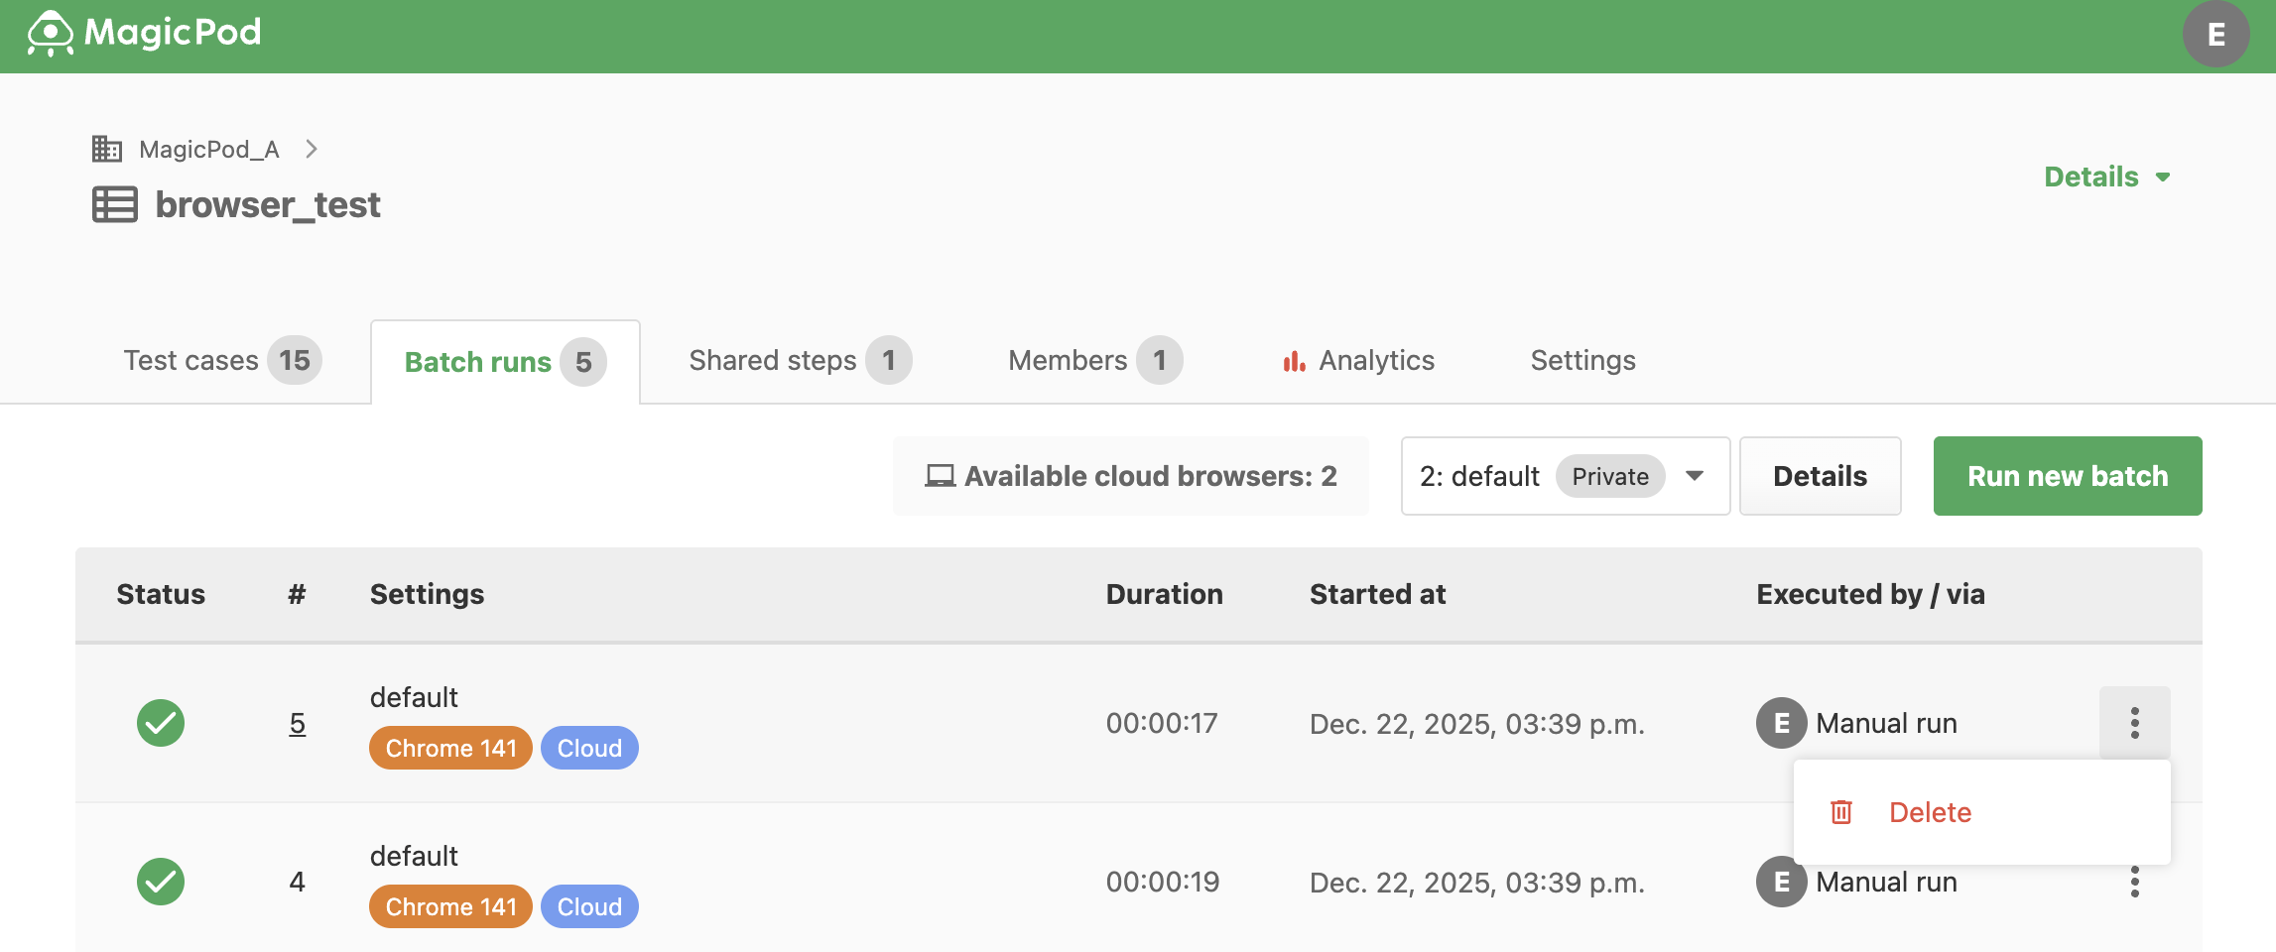
Task: Click the browser_test project list icon
Action: coord(115,204)
